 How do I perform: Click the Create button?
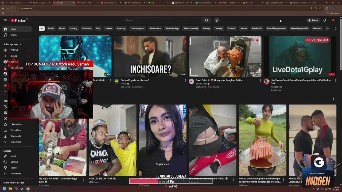point(313,20)
